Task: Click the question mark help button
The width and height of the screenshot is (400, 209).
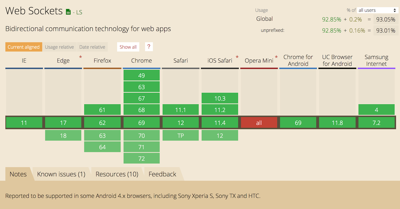Action: click(x=149, y=47)
